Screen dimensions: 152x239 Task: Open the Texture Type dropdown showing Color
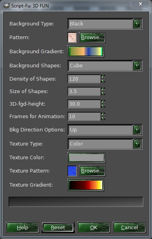105,144
